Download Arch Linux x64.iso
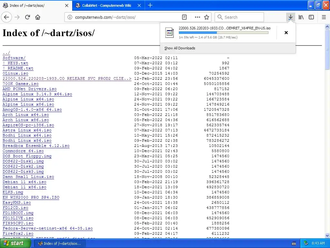This screenshot has width=330, height=248. click(x=26, y=115)
